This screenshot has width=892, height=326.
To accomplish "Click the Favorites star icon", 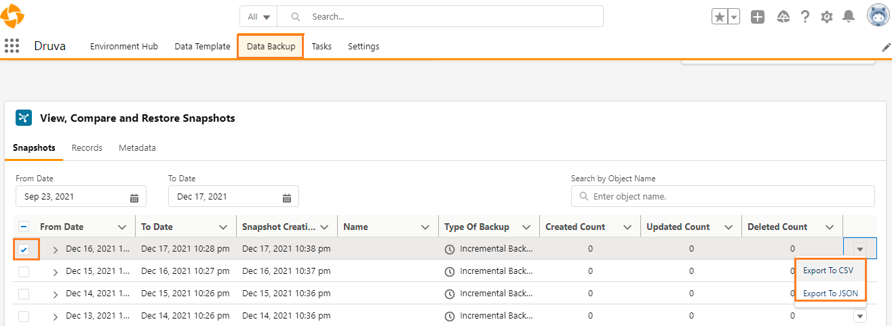I will point(719,17).
